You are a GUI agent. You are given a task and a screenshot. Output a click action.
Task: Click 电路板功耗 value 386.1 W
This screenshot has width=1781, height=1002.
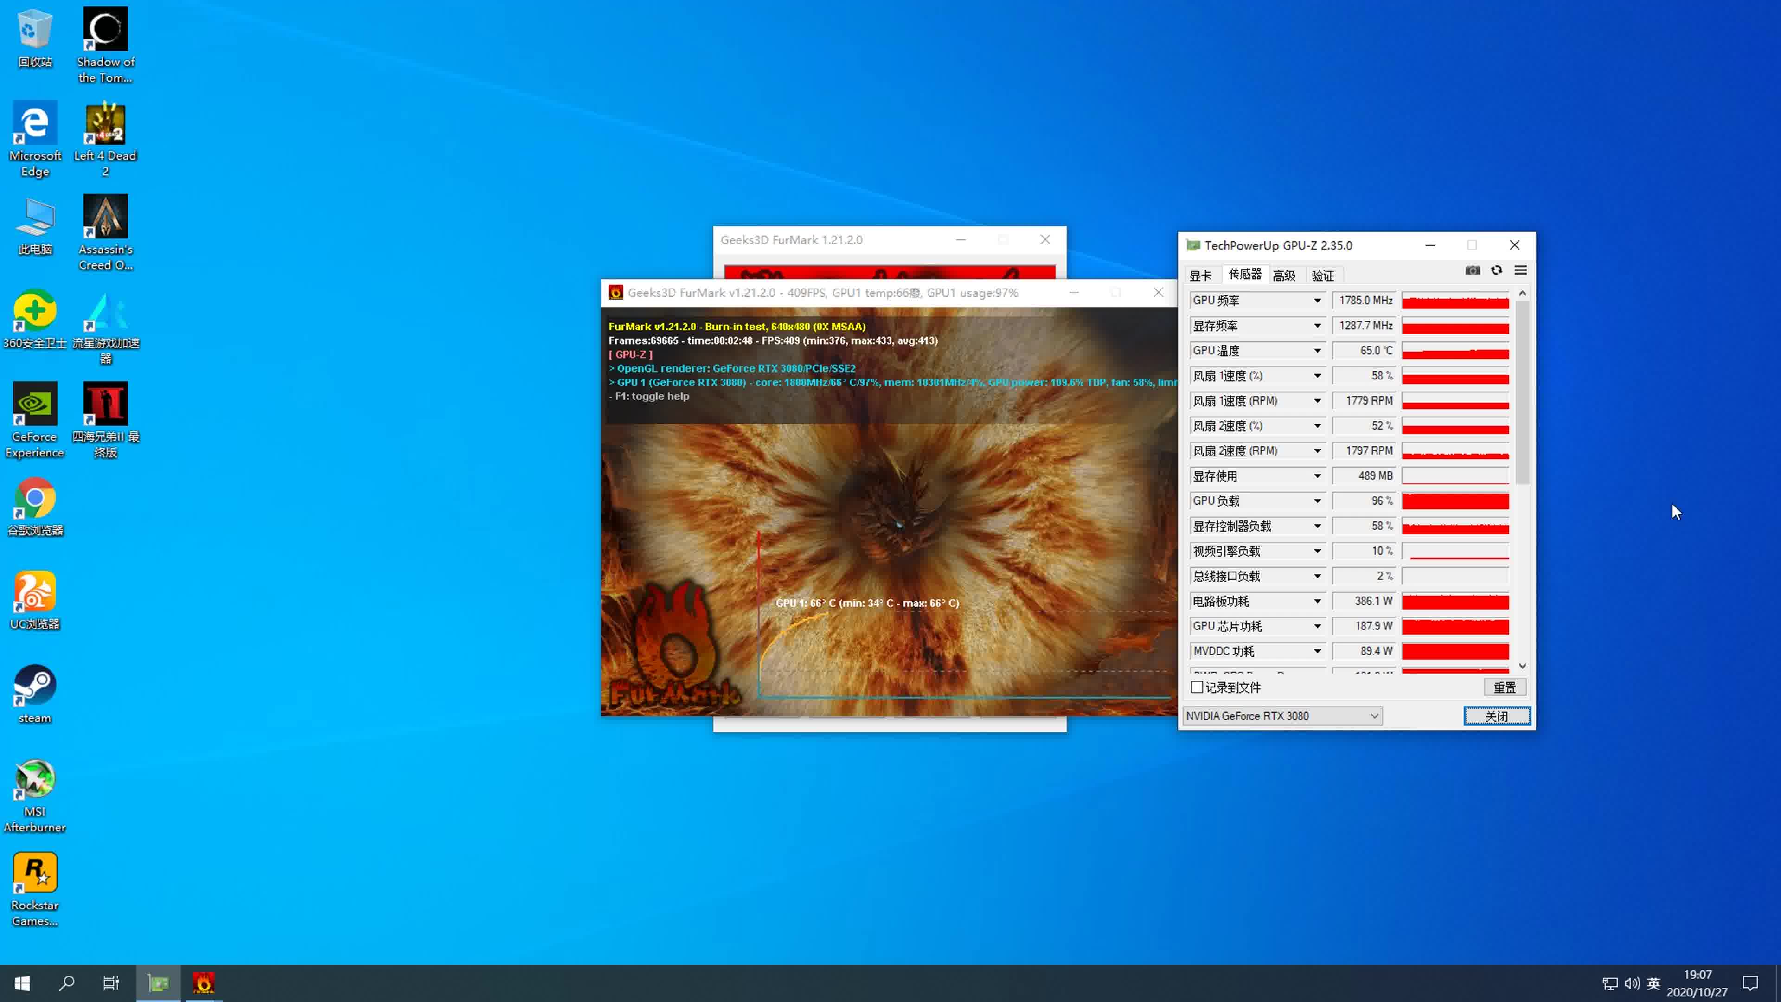(1364, 601)
